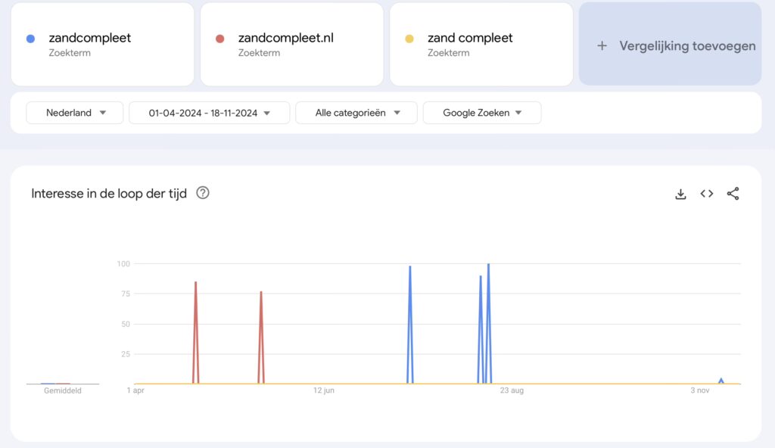The image size is (775, 448).
Task: Select the zandcompleet search term card
Action: coord(102,45)
